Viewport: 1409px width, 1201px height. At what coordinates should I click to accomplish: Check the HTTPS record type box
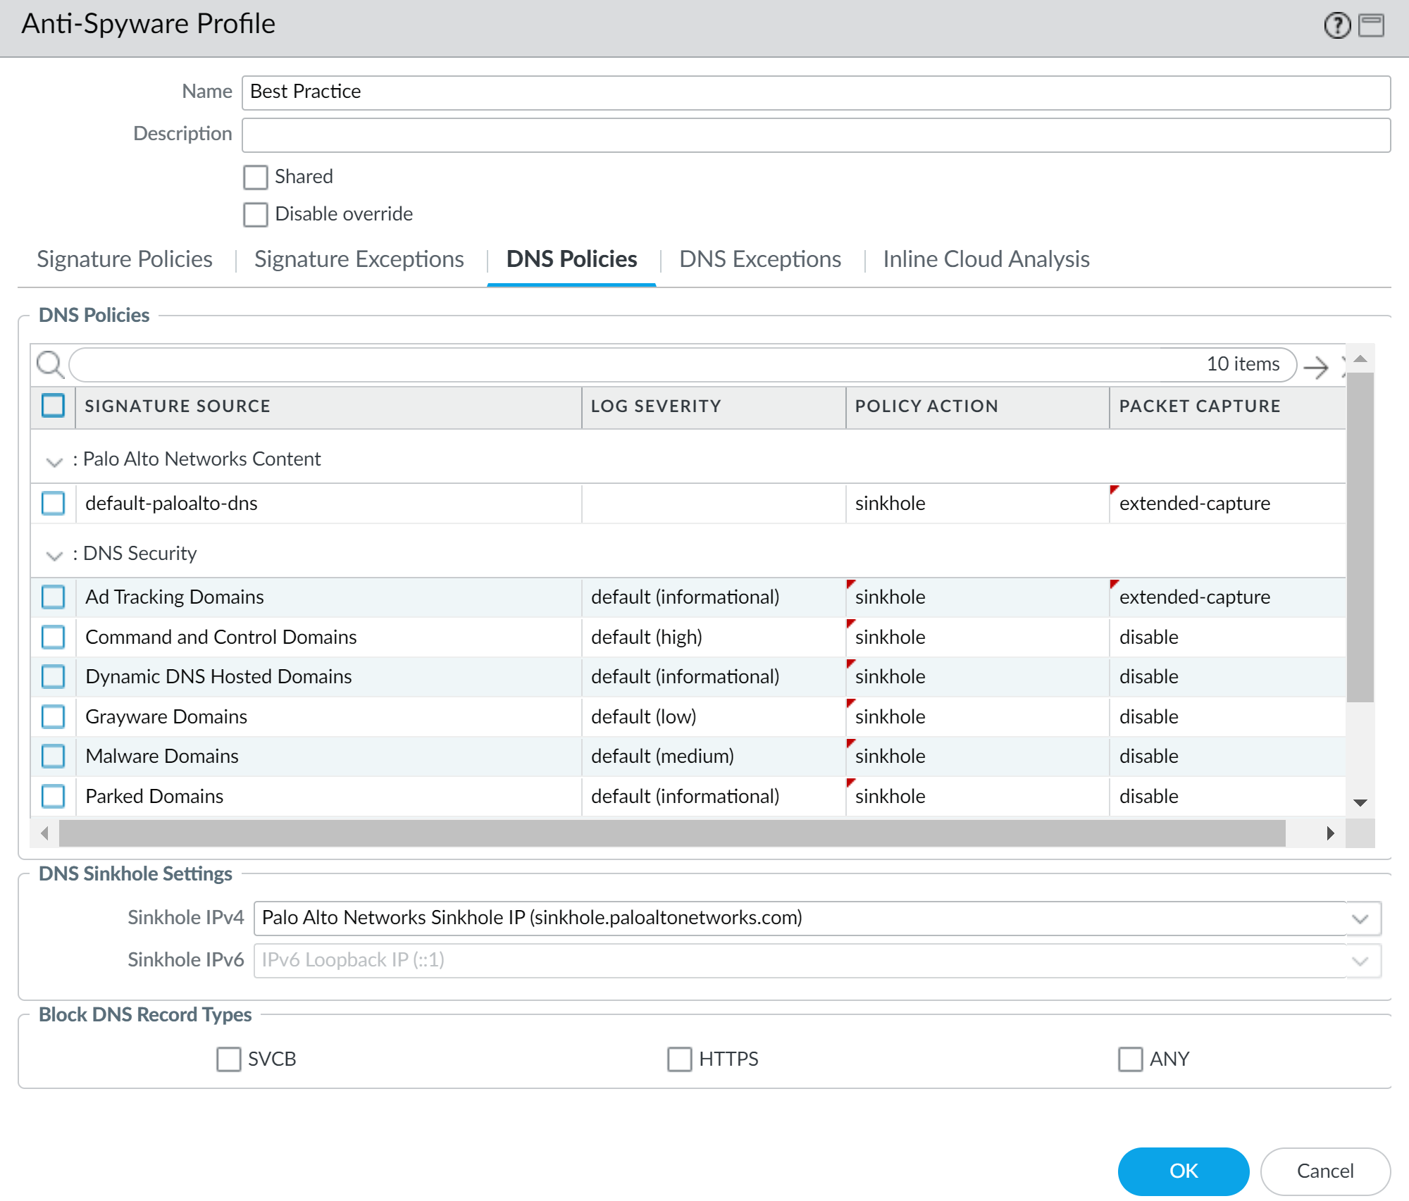pos(679,1059)
